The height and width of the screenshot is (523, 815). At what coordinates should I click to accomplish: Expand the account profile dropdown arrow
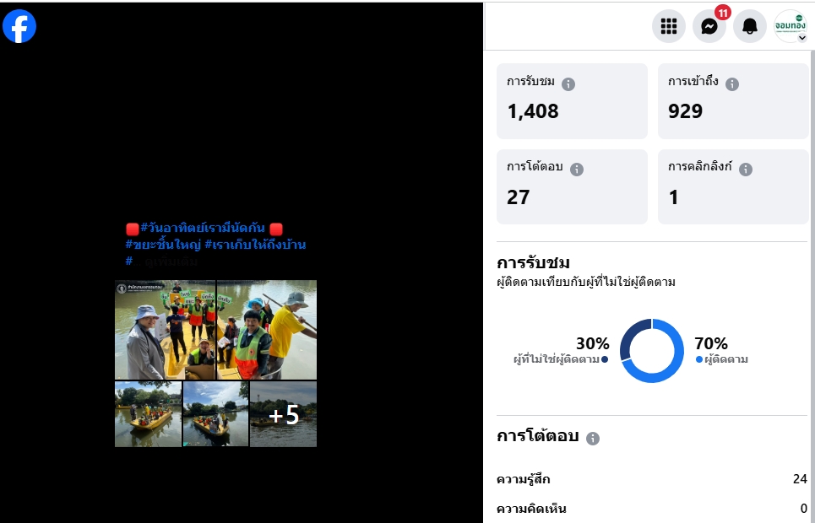pyautogui.click(x=801, y=38)
